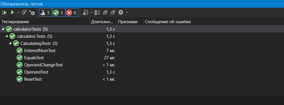Select the ResetTest test
Image resolution: width=284 pixels, height=105 pixels.
point(33,79)
